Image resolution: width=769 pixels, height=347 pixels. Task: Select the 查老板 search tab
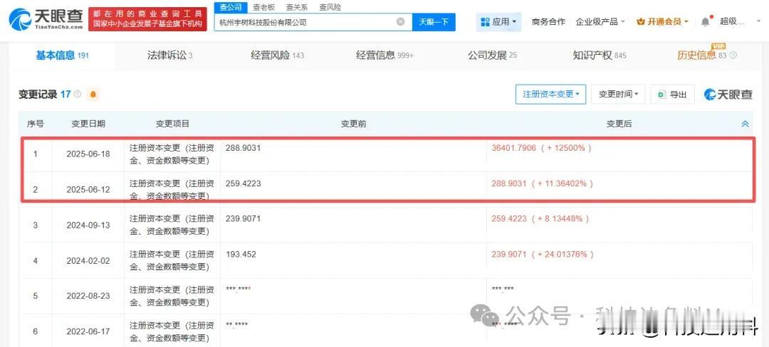(264, 7)
